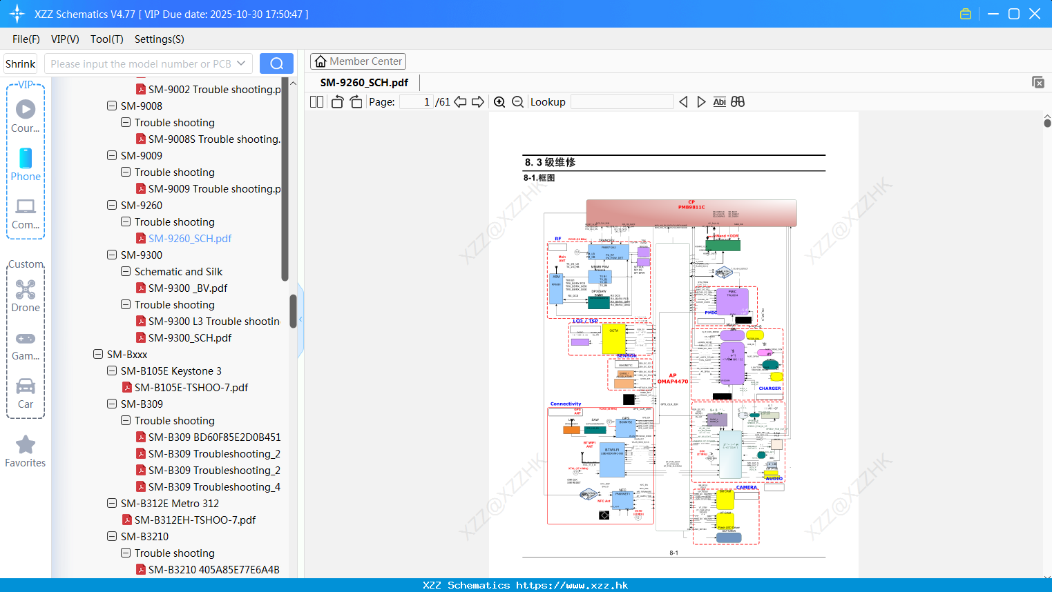This screenshot has width=1052, height=592.
Task: Open the VIP(V) menu
Action: [65, 39]
